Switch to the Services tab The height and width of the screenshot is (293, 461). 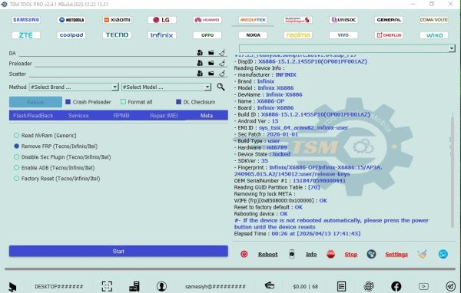pos(78,116)
